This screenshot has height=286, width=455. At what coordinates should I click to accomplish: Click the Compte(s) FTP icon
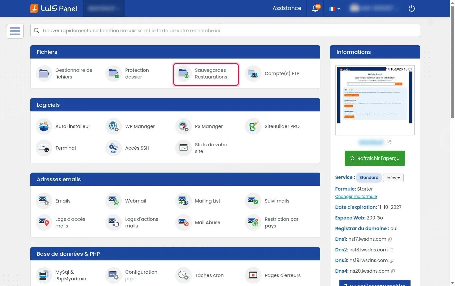(253, 73)
